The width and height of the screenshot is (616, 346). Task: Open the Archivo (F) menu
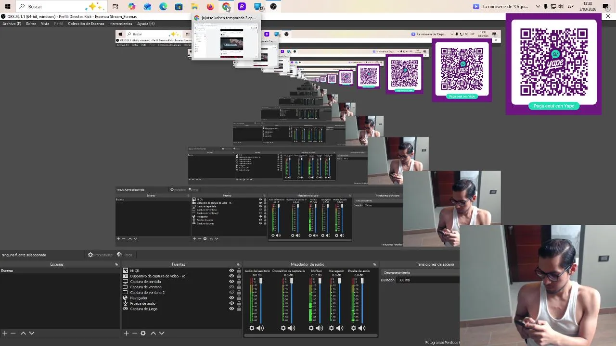pyautogui.click(x=12, y=24)
